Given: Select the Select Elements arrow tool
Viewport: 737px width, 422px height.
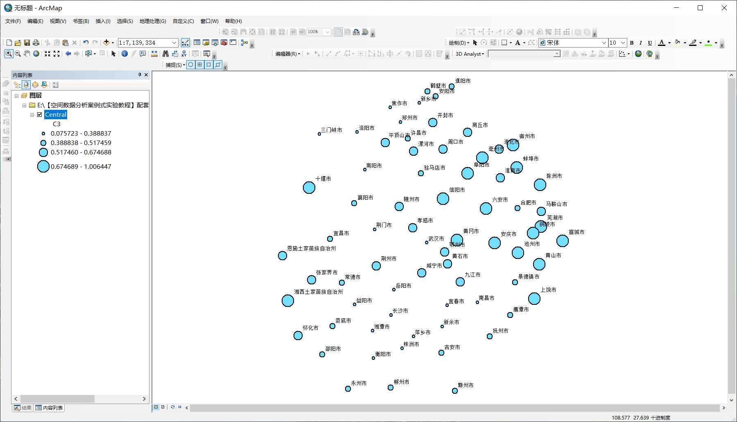Looking at the screenshot, I should click(x=113, y=54).
